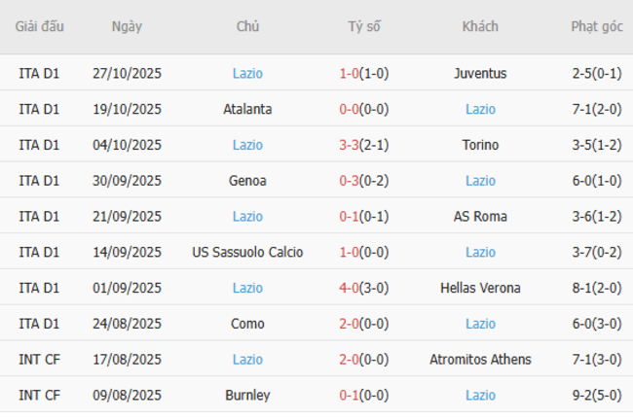The width and height of the screenshot is (633, 419).
Task: Click US Sassuolo Calcio team name
Action: pos(247,253)
